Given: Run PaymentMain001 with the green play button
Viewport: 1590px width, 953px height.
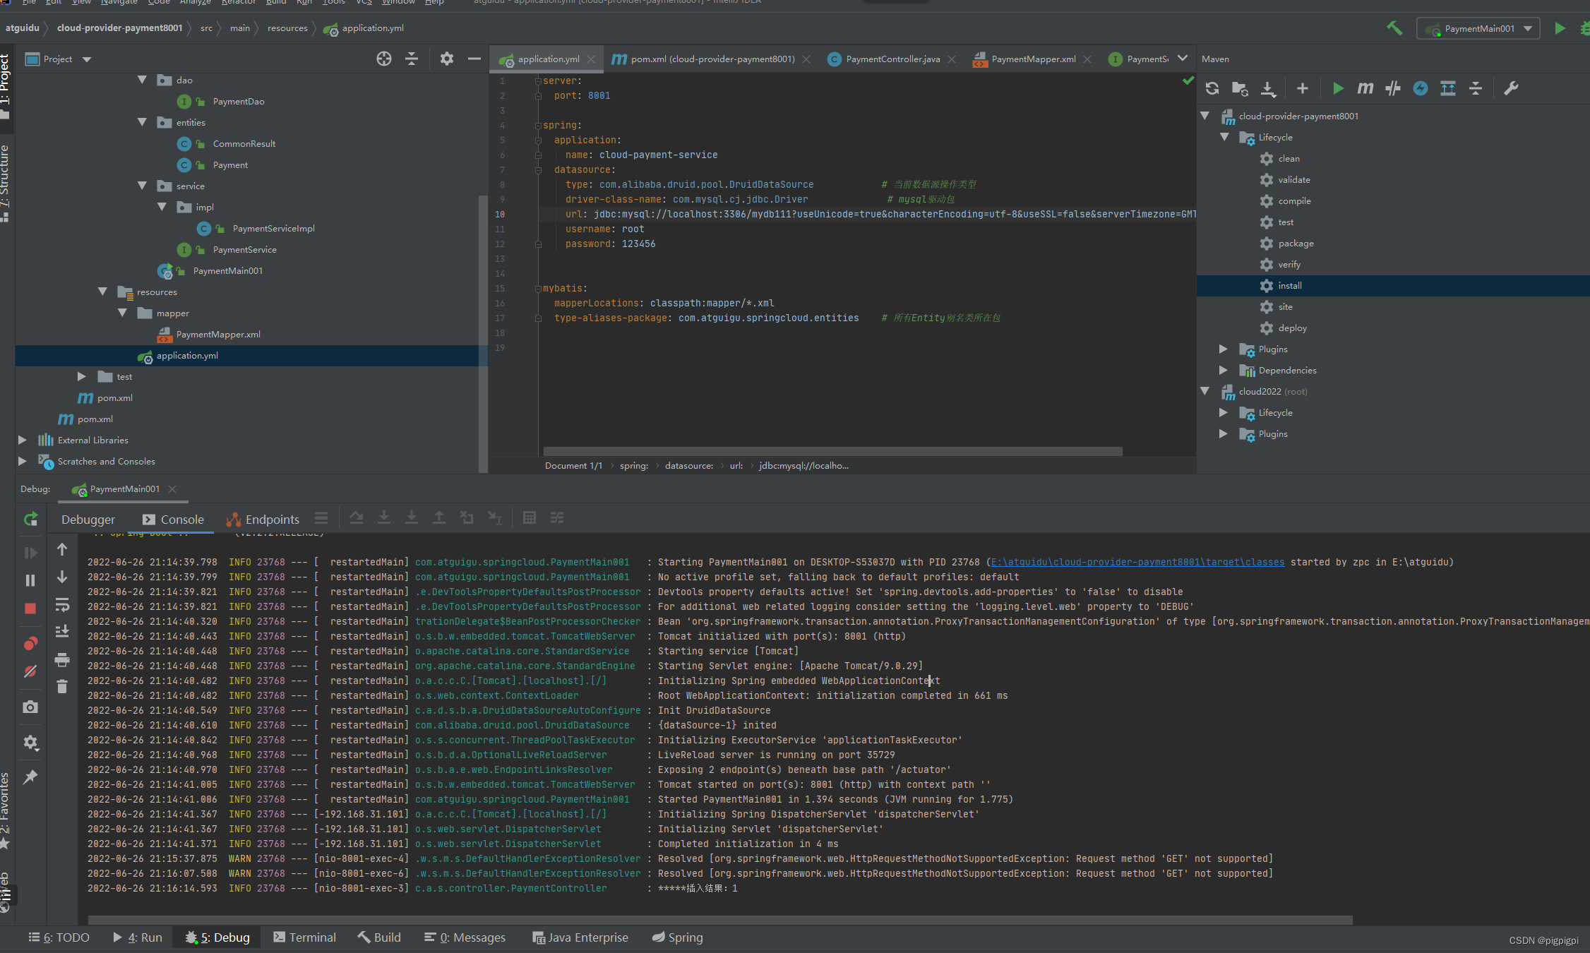Looking at the screenshot, I should click(1560, 28).
